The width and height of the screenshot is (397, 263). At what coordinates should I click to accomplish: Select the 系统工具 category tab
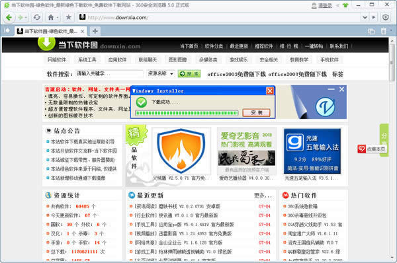point(87,60)
